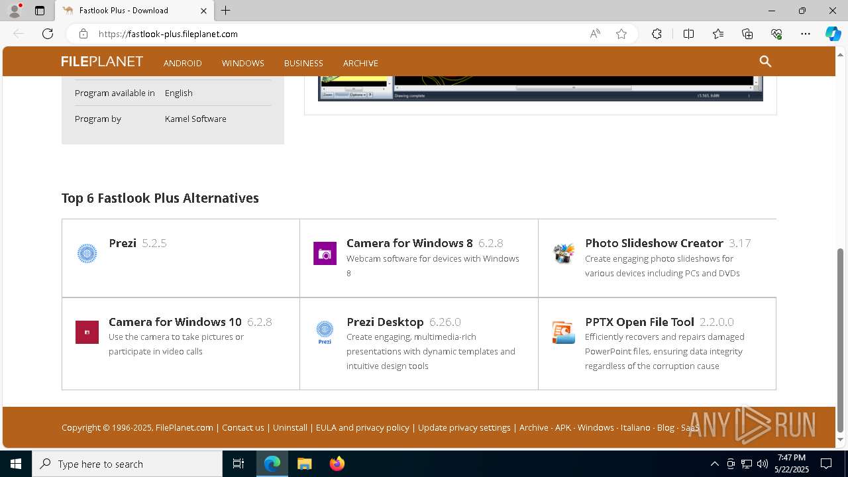Open the network tray icon

tap(747, 464)
